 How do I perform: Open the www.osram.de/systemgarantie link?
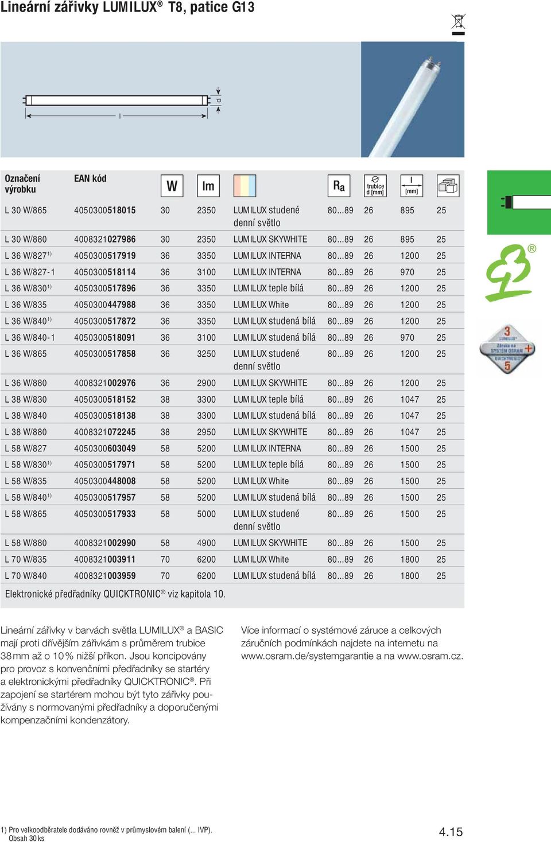[307, 656]
